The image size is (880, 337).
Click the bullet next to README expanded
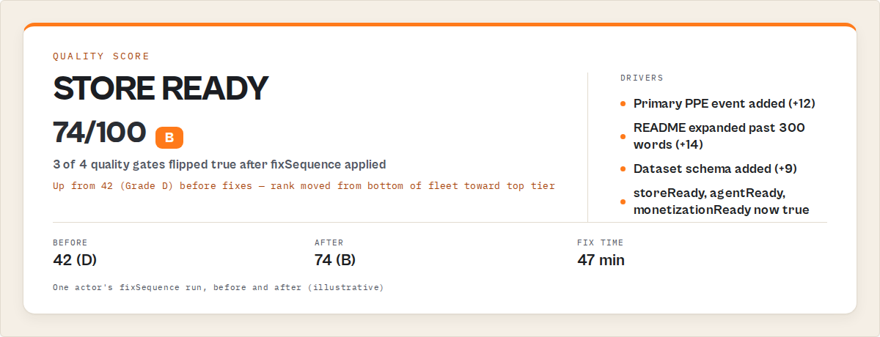point(623,136)
